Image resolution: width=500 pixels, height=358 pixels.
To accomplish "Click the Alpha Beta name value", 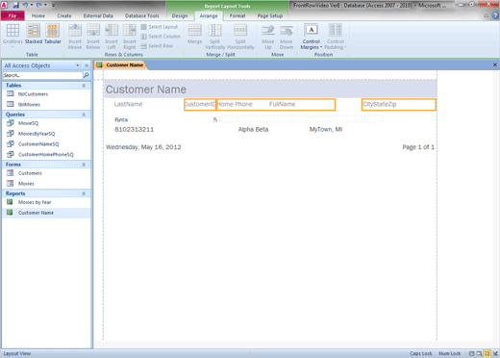I will click(x=253, y=130).
